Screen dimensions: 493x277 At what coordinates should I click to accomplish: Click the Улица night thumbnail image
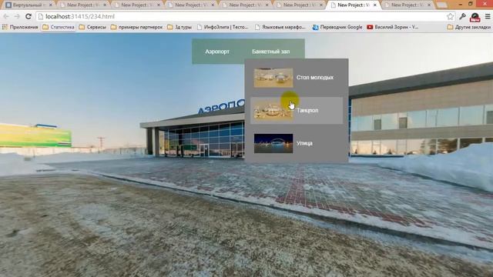click(273, 144)
